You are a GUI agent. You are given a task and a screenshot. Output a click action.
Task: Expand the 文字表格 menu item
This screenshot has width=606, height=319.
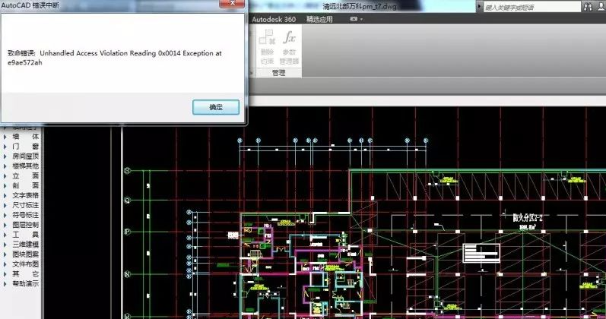point(25,195)
